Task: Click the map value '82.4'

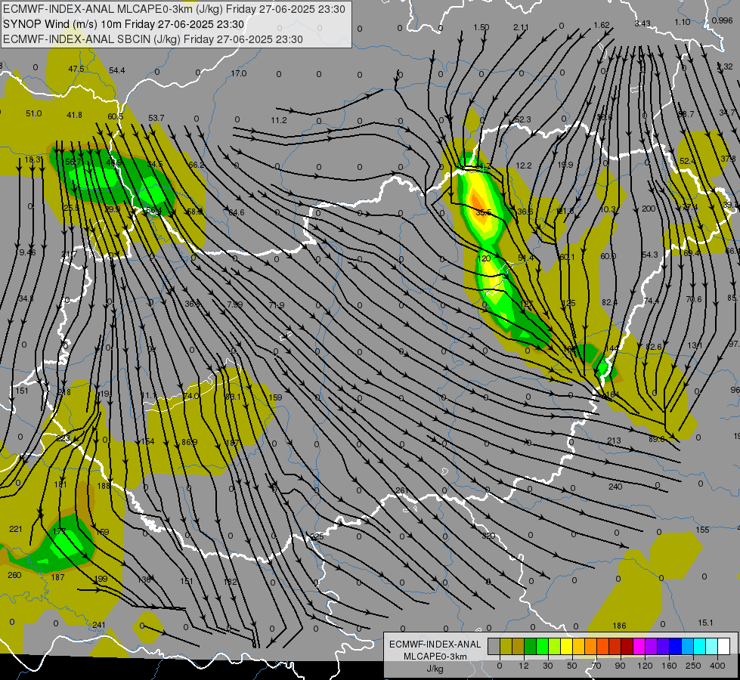Action: [610, 302]
